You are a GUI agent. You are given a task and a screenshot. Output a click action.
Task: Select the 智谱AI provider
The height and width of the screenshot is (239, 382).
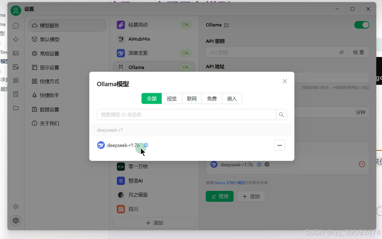coord(154,181)
